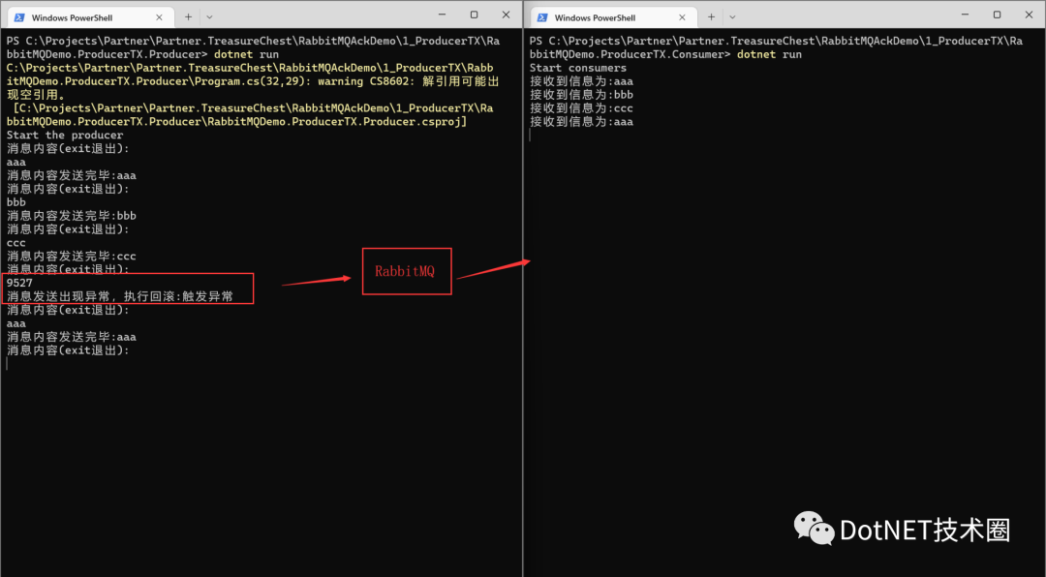The width and height of the screenshot is (1046, 577).
Task: Open the right terminal's profile dropdown chevron
Action: click(732, 17)
